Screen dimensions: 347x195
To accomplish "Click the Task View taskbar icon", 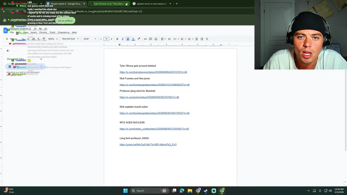I will coord(174,191).
